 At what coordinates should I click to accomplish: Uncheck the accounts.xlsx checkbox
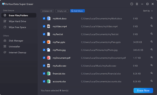(x=44, y=81)
